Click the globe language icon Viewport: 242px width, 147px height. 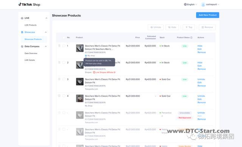(x=185, y=5)
